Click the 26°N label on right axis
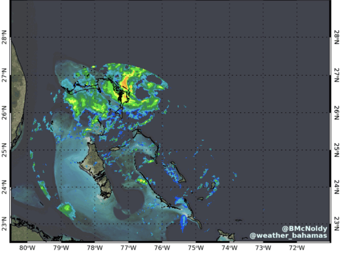This screenshot has width=341, height=262. [337, 112]
